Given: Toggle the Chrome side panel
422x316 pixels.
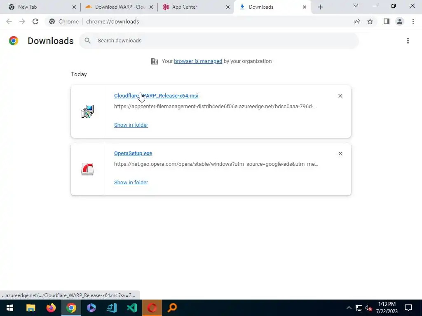Looking at the screenshot, I should (386, 21).
